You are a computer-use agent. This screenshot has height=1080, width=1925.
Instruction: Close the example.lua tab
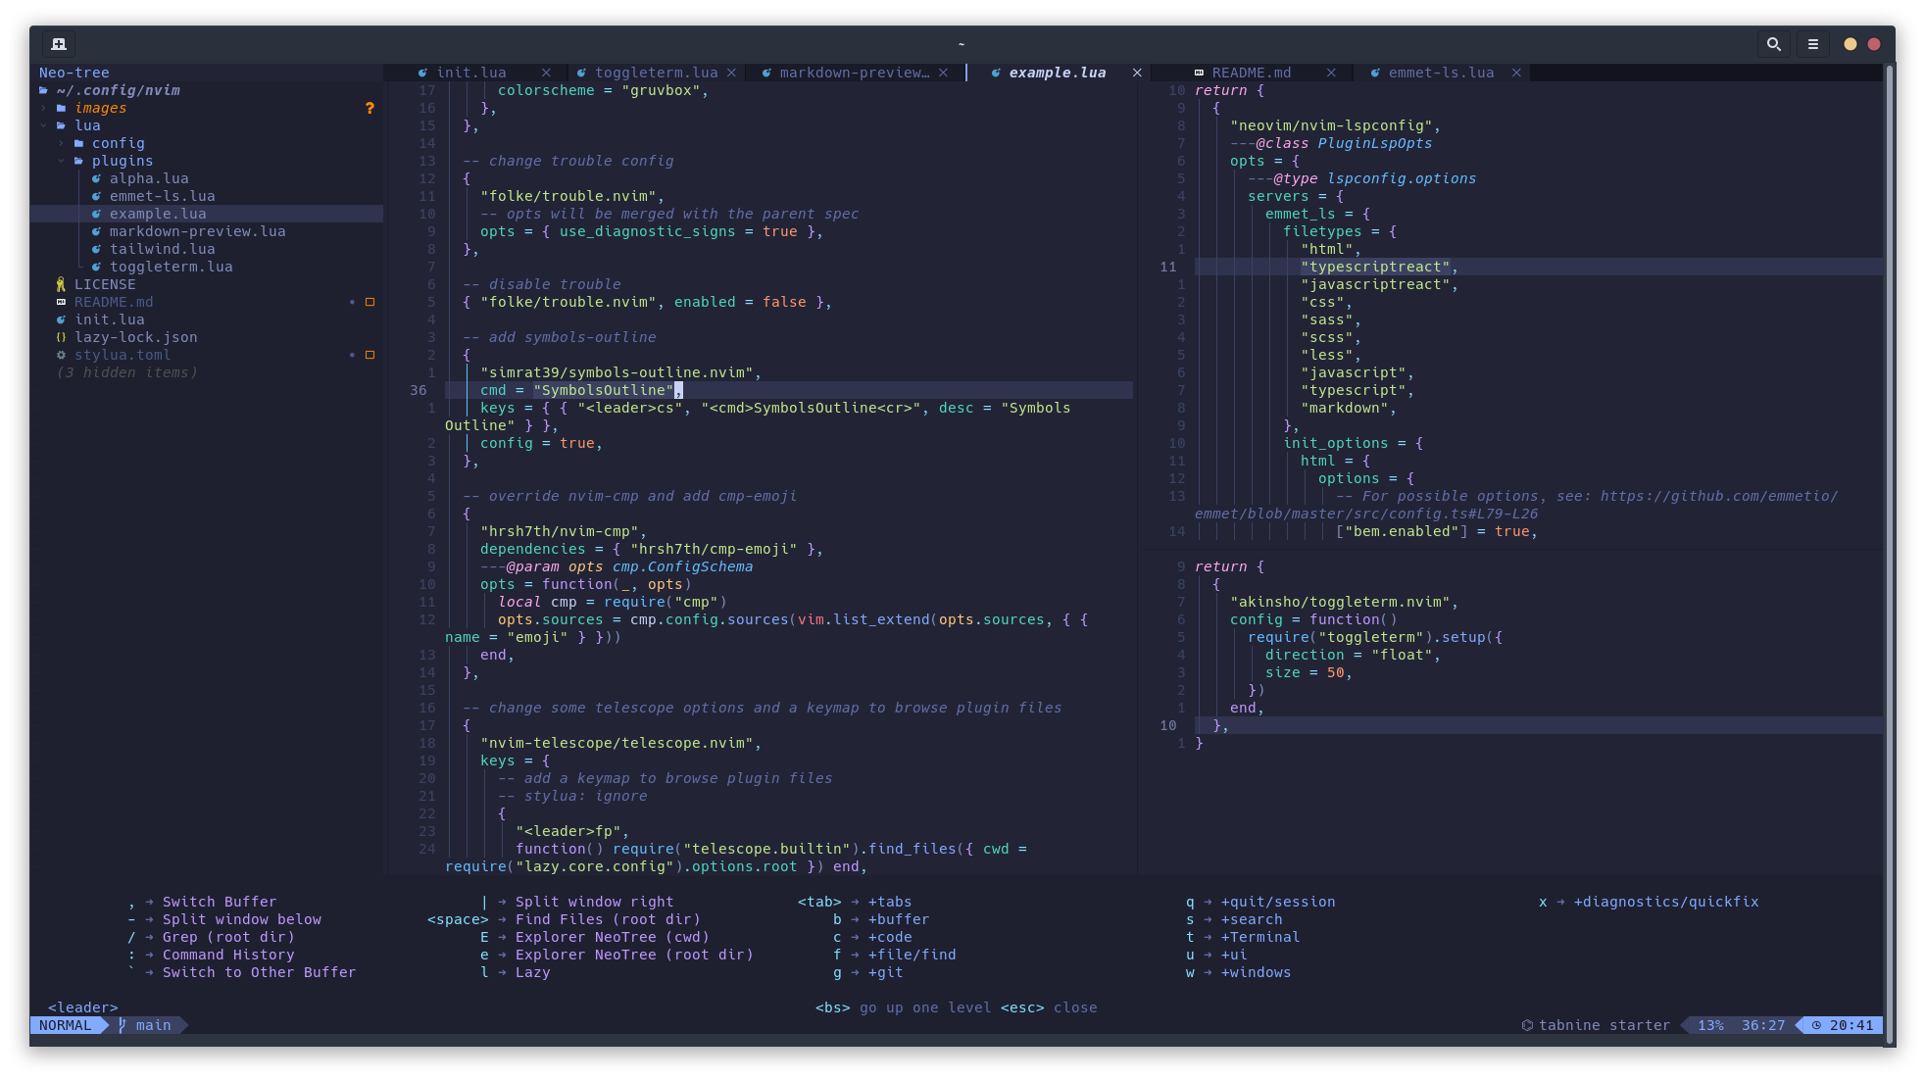1137,73
